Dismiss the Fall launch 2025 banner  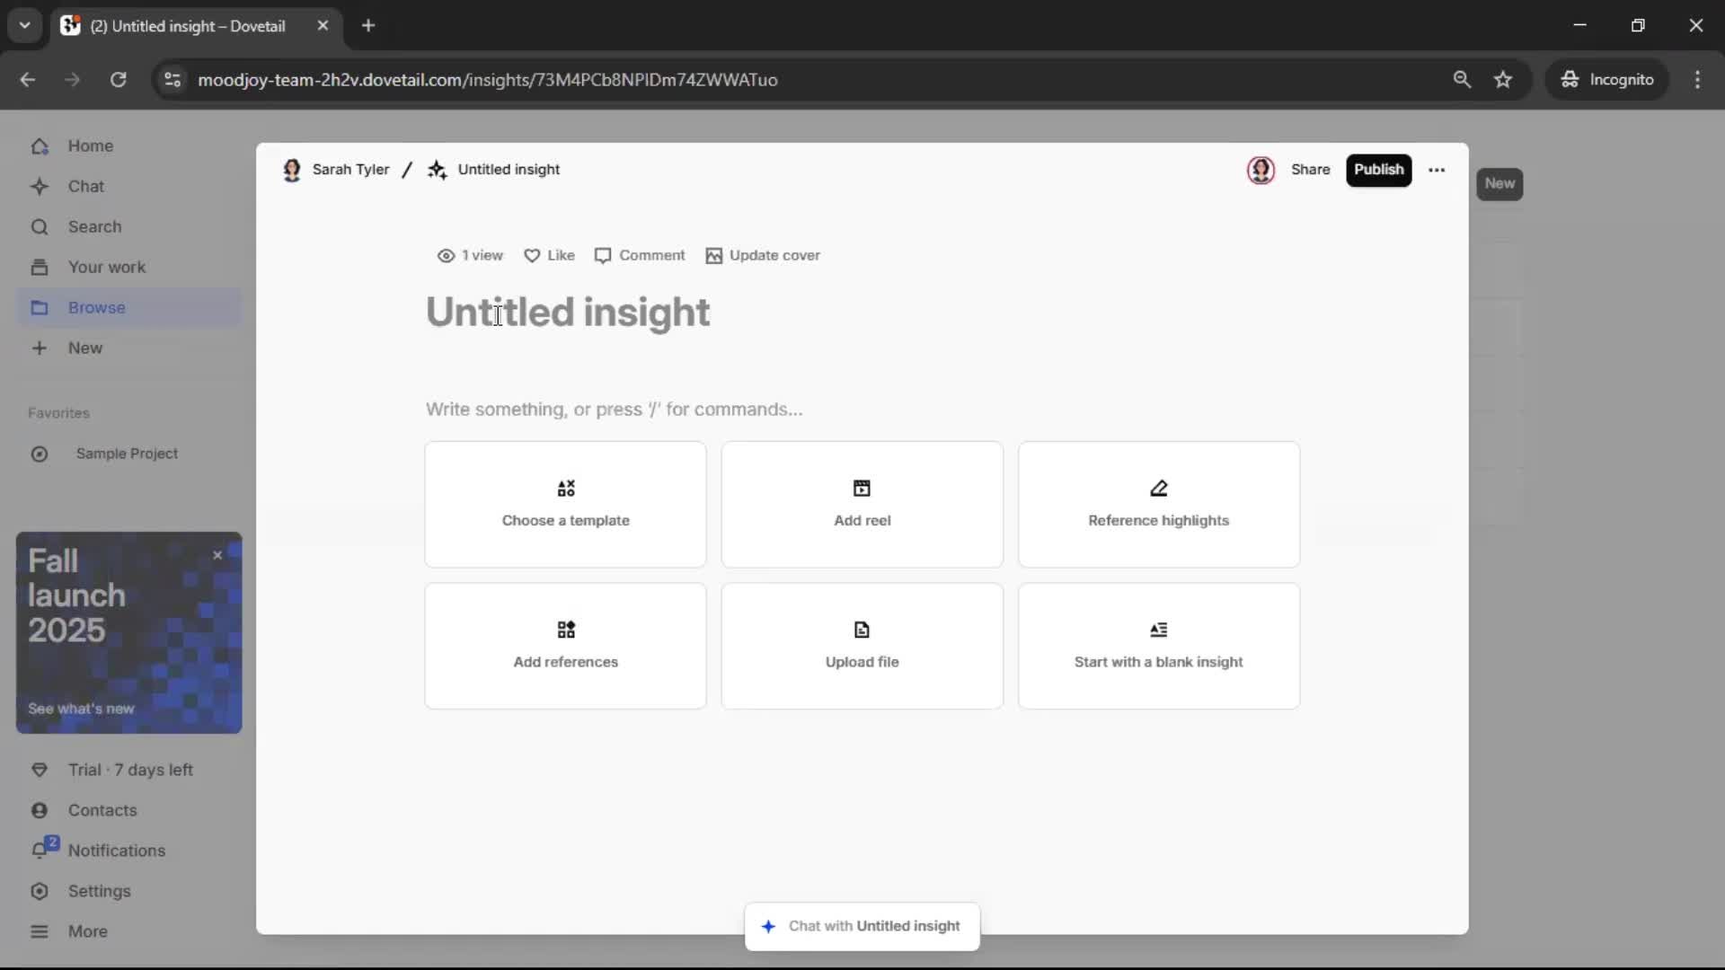pyautogui.click(x=217, y=556)
